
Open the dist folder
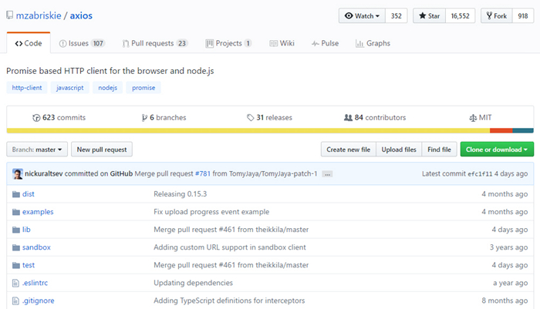click(29, 194)
